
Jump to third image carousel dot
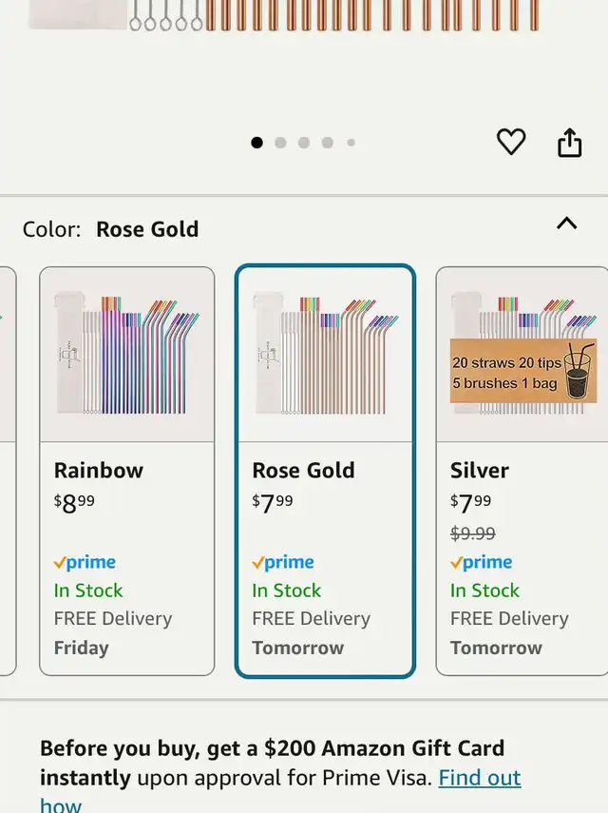[304, 143]
